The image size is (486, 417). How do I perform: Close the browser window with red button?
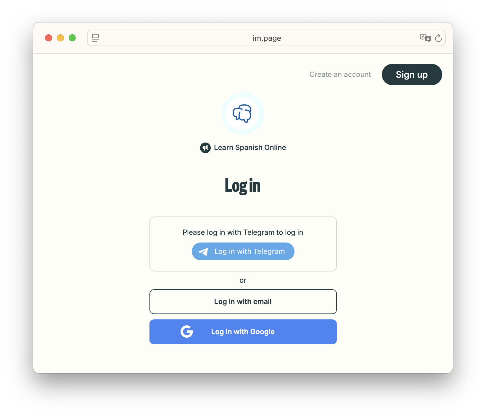tap(49, 38)
